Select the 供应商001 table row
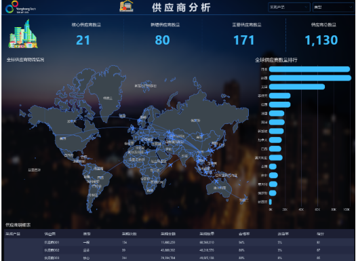The image size is (356, 261). [x=180, y=243]
